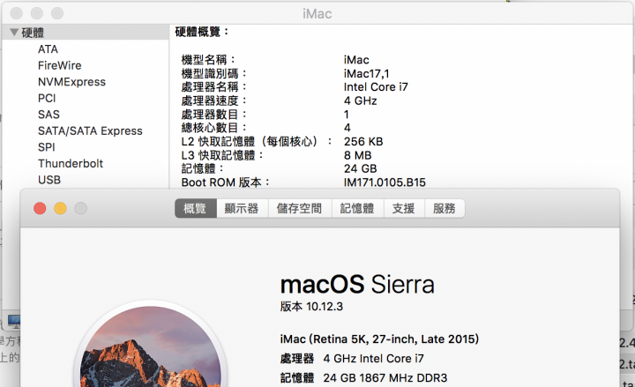Image resolution: width=635 pixels, height=387 pixels.
Task: Open the 服務 tab
Action: pos(444,208)
